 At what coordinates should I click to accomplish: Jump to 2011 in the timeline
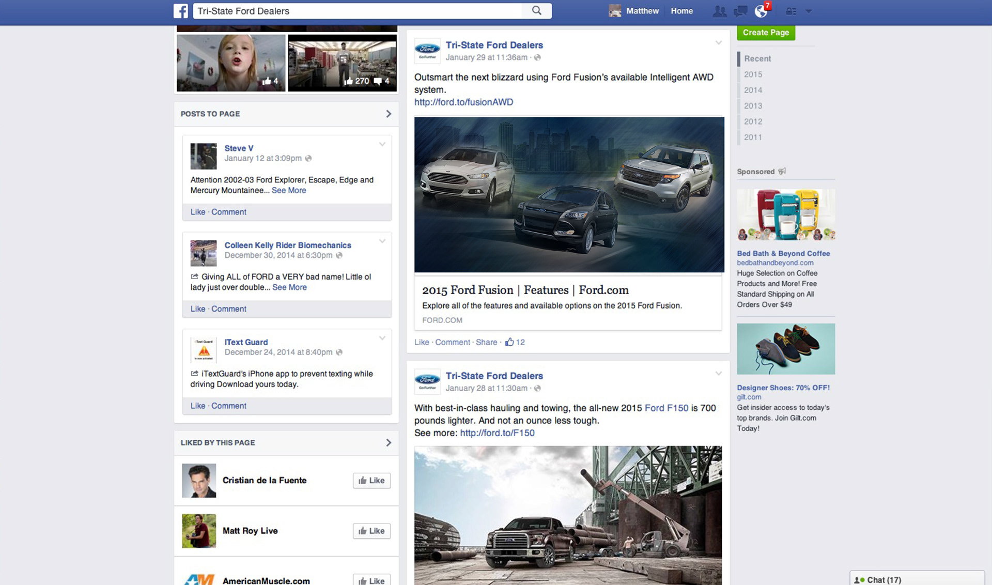click(753, 137)
